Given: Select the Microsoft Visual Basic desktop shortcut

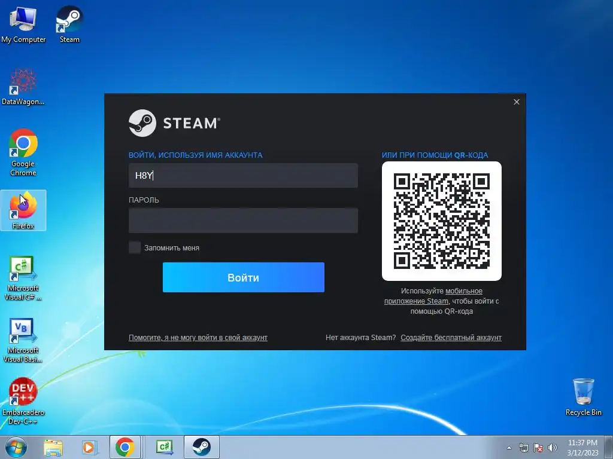Looking at the screenshot, I should (23, 340).
